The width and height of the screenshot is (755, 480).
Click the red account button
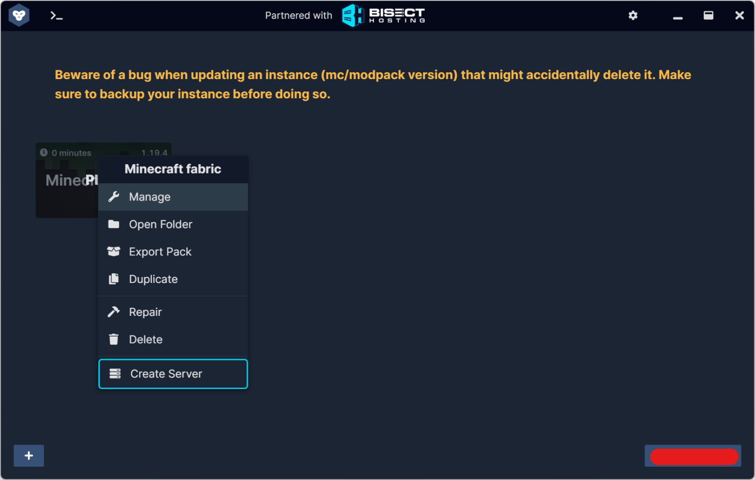[x=694, y=456]
